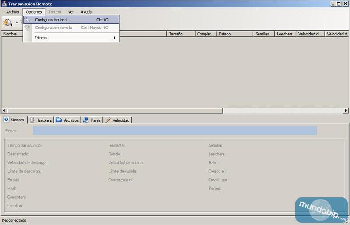The height and width of the screenshot is (225, 350).
Task: Sort by the Estado column header
Action: pos(235,34)
